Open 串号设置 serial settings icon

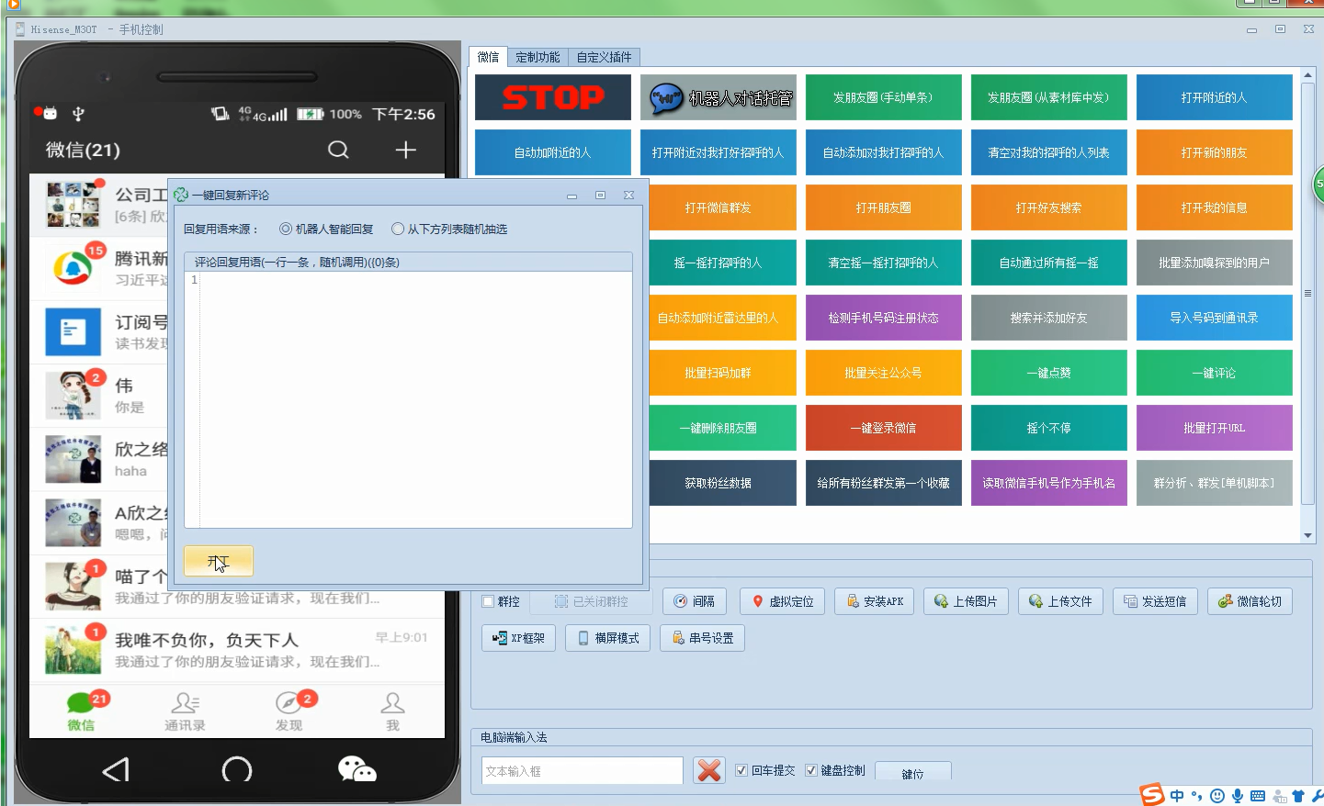point(677,638)
